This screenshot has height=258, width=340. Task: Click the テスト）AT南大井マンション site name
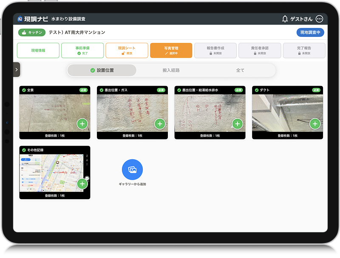click(x=77, y=33)
